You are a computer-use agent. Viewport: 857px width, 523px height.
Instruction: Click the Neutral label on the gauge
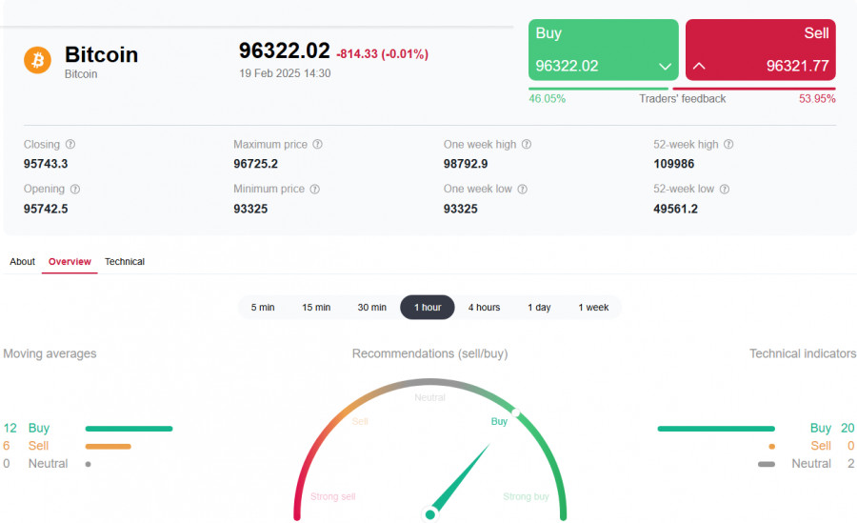429,397
